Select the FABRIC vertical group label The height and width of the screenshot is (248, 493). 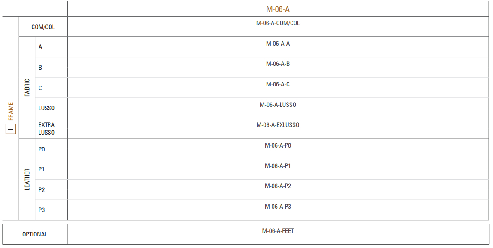(27, 88)
